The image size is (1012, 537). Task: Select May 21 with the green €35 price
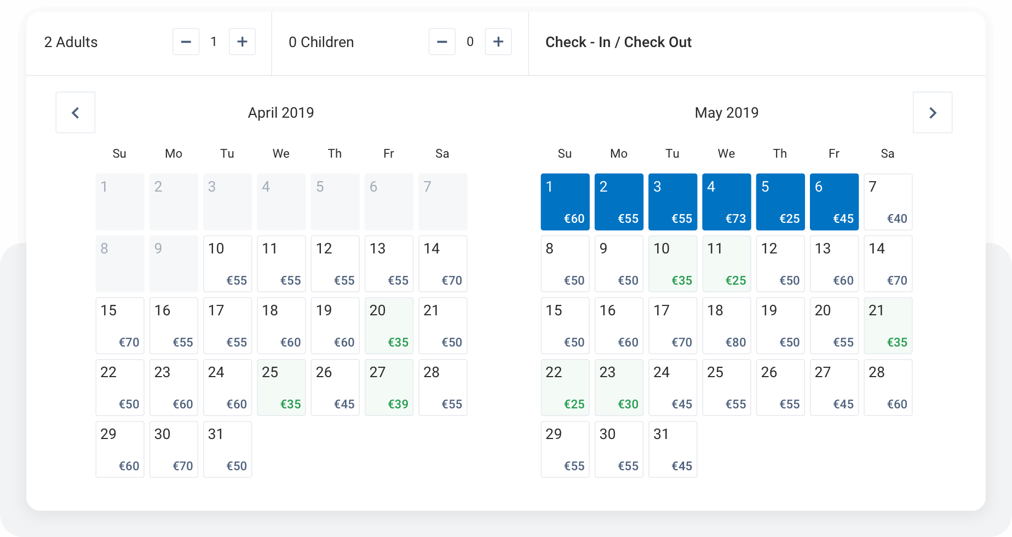[888, 325]
